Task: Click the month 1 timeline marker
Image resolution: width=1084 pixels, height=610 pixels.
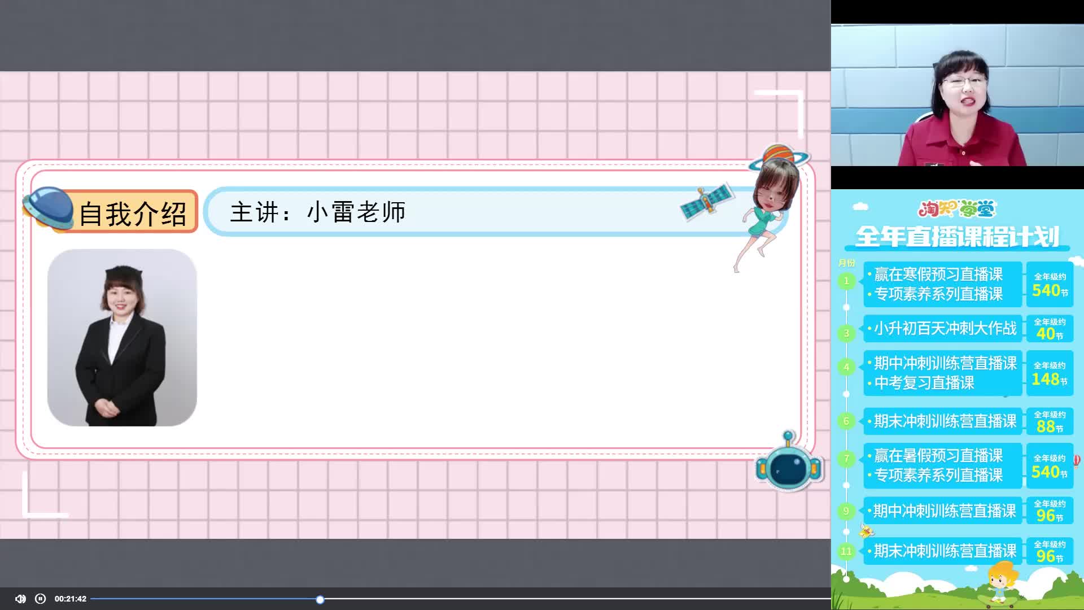Action: click(846, 281)
